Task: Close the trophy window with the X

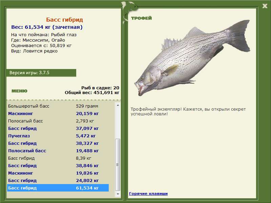Action: [265, 5]
